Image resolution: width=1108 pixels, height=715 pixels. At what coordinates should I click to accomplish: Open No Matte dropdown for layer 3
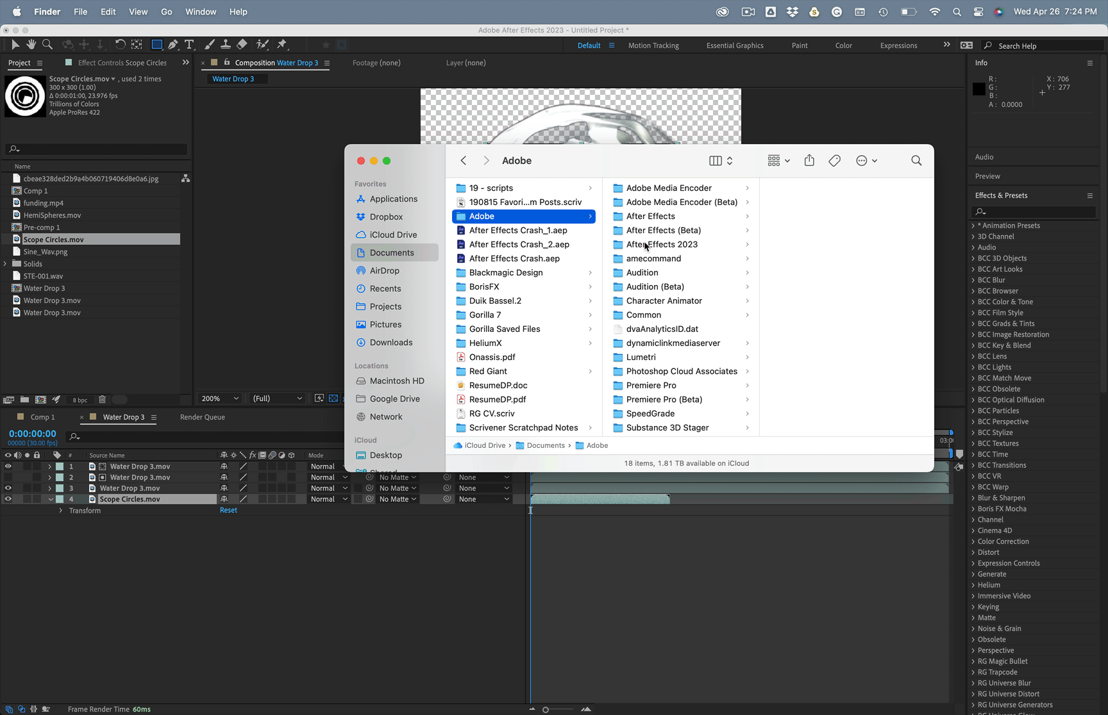398,488
